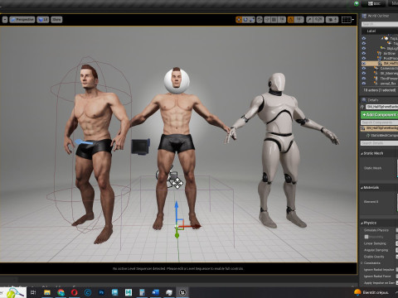Toggle rotation snapping triangle icon

pyautogui.click(x=290, y=20)
